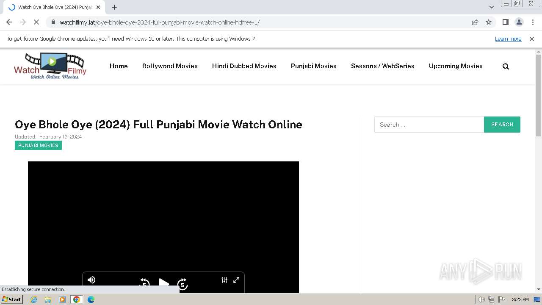The height and width of the screenshot is (305, 542).
Task: Open Chrome three-dot menu
Action: click(x=532, y=22)
